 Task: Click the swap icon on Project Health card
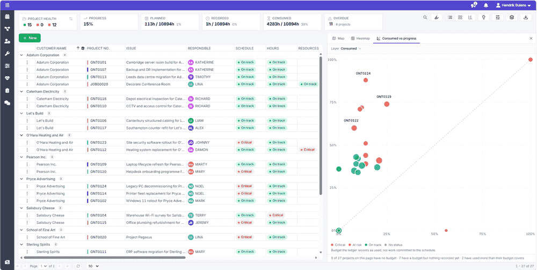[71, 19]
